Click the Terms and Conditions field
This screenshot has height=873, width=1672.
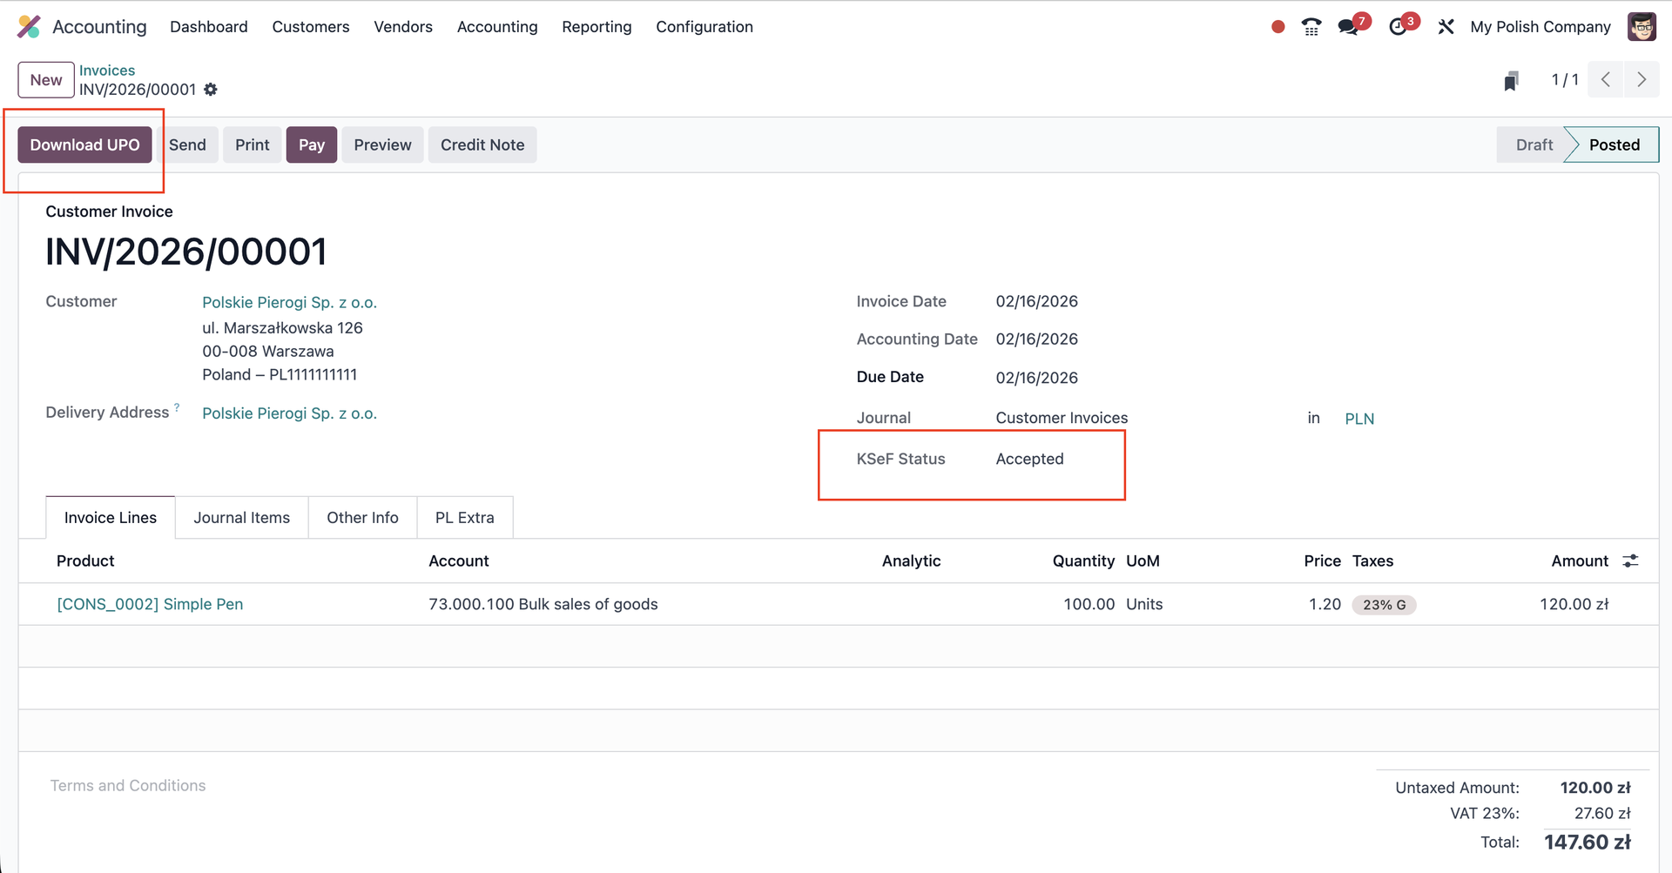tap(128, 786)
